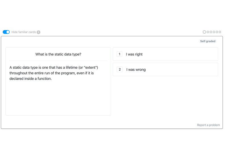Select the fifth progress circle
The image size is (227, 157).
217,32
